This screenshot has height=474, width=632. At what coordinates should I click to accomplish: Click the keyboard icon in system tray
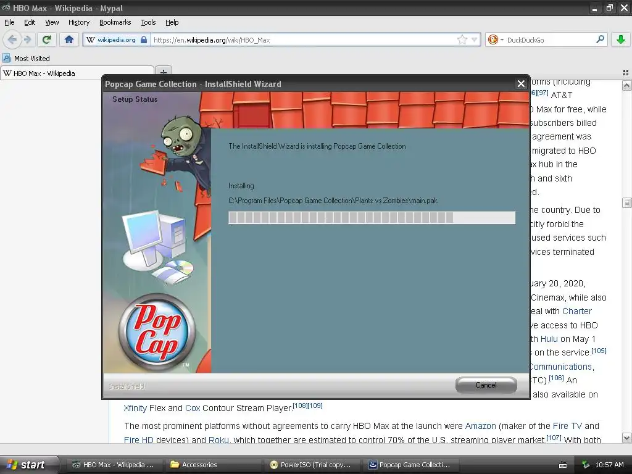coord(563,465)
